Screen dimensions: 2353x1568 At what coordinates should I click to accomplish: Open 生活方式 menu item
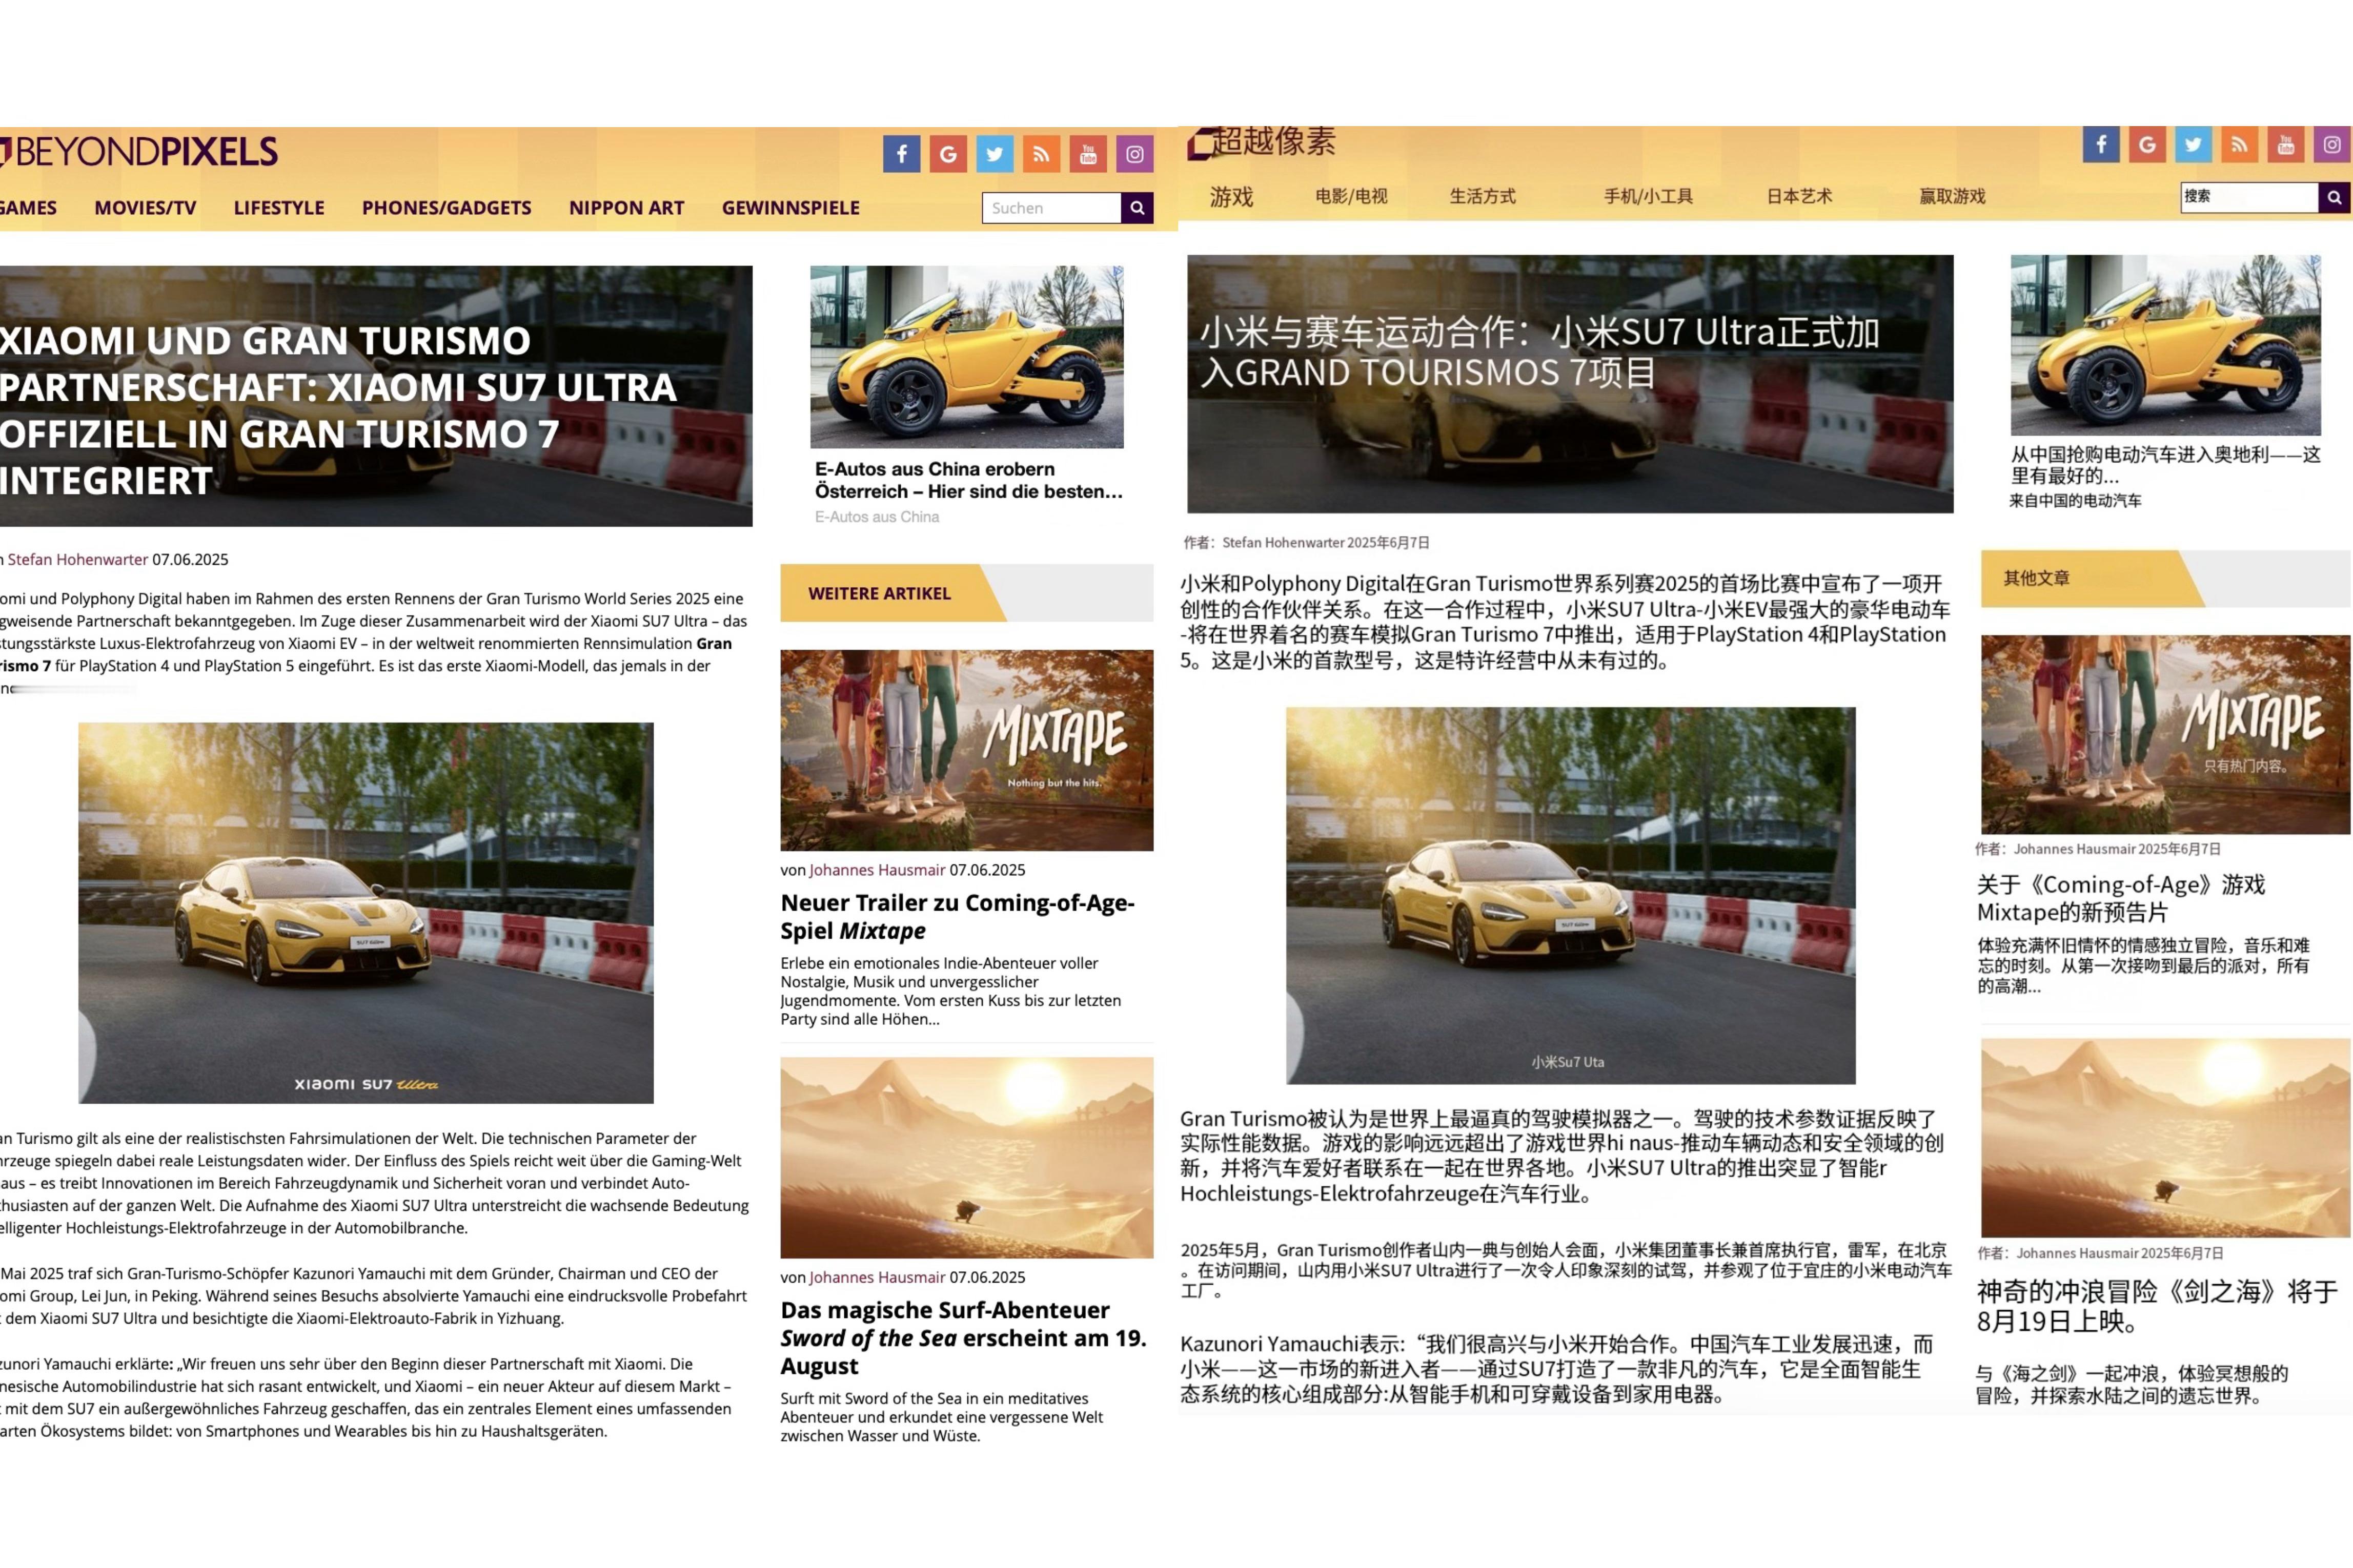[1483, 196]
